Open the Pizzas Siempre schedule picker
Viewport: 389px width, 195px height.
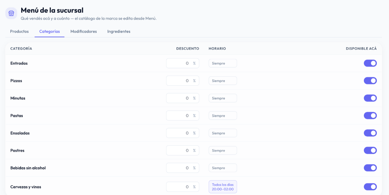(223, 81)
